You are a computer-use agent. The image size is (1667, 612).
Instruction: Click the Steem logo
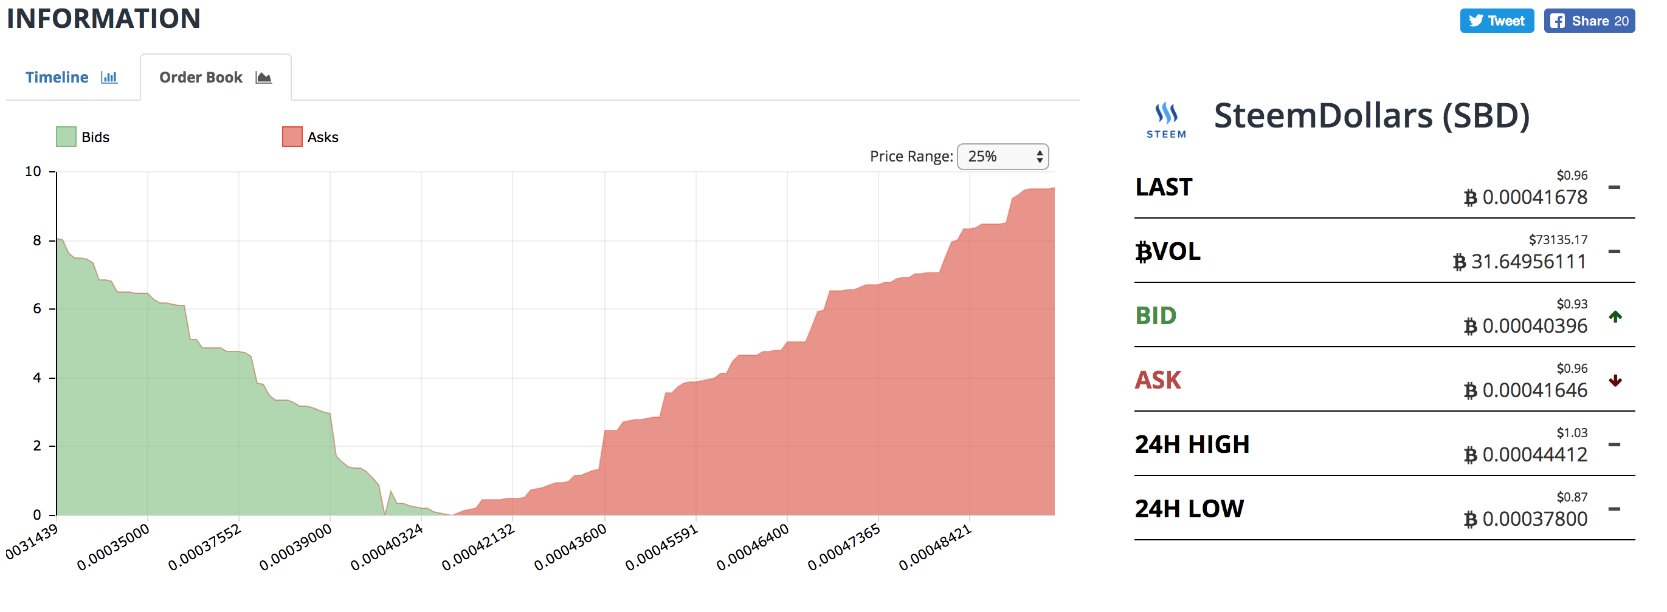[1166, 120]
